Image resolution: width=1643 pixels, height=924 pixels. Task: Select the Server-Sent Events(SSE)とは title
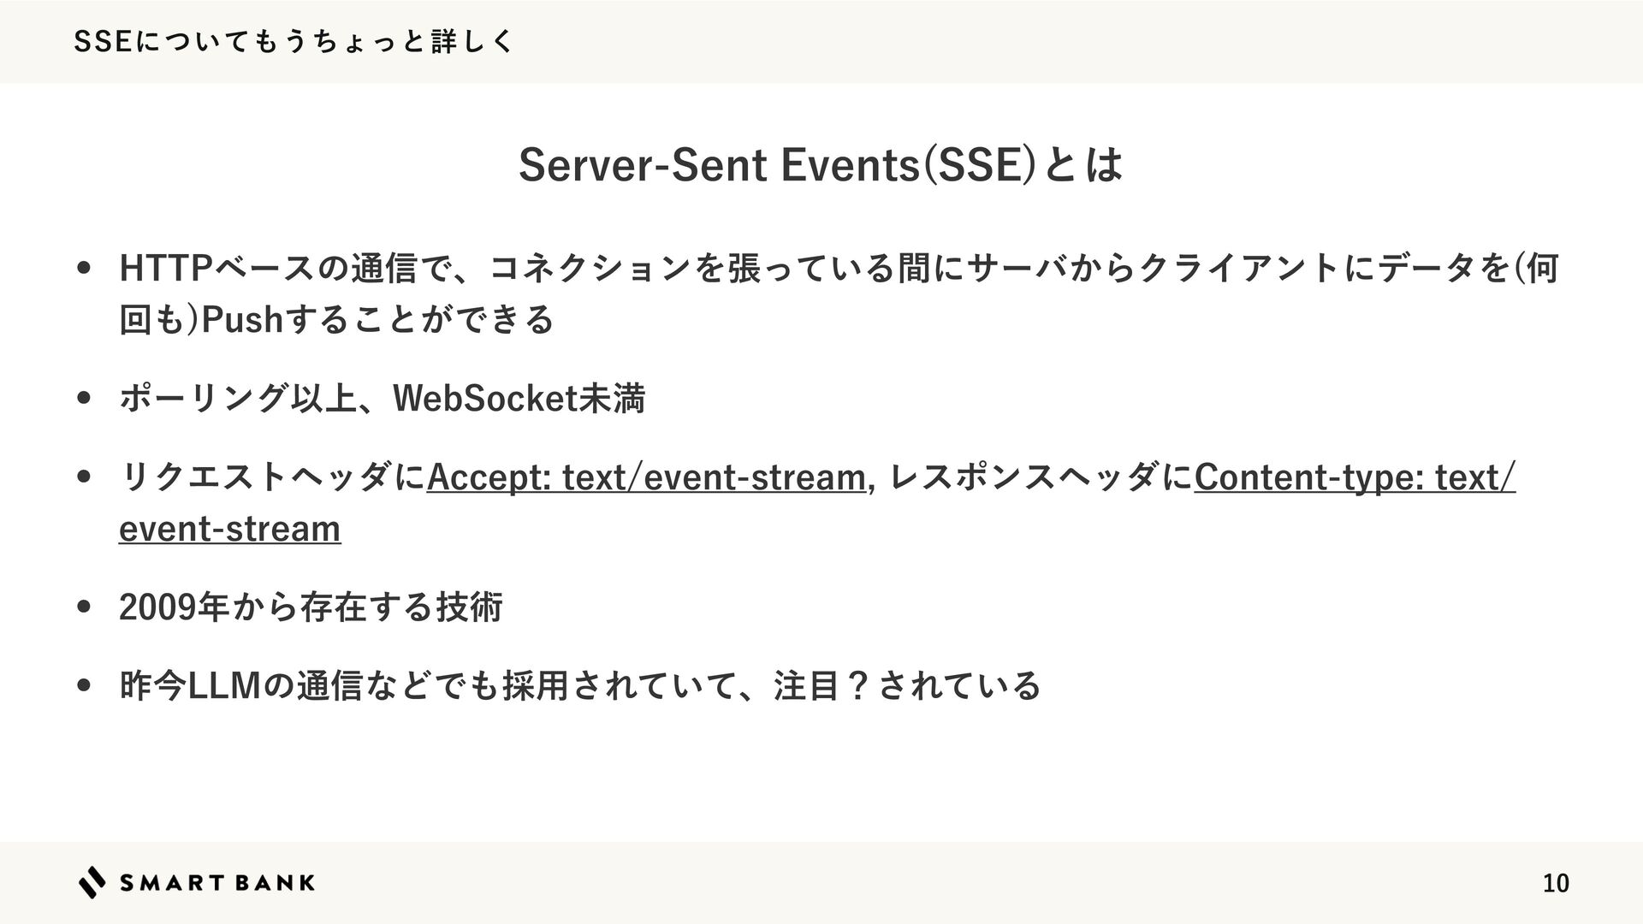(821, 164)
